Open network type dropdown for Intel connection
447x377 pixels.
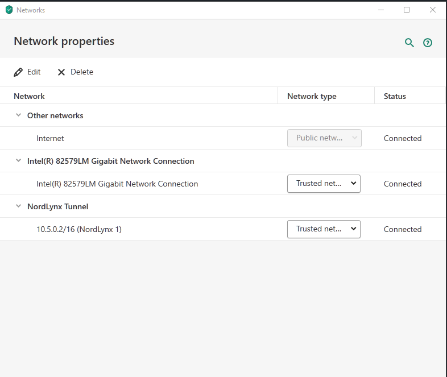324,184
